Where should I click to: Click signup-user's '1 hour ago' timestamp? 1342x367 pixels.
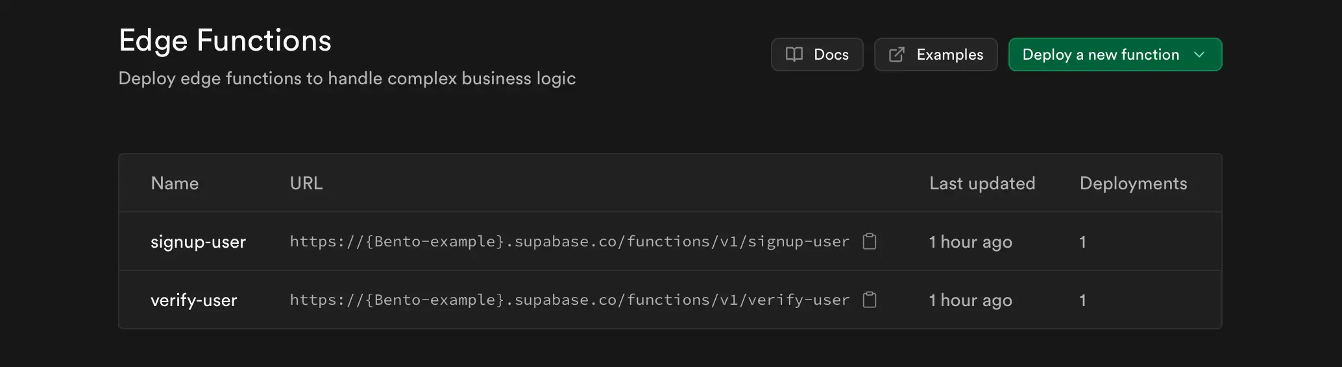[x=970, y=242]
